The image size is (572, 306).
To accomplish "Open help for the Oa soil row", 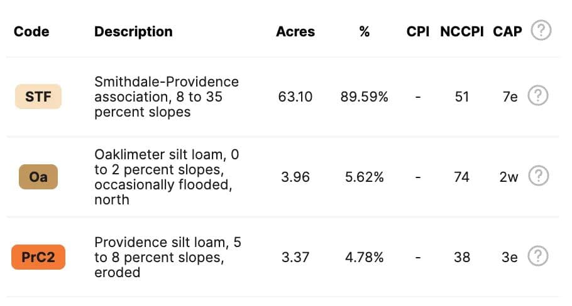I will point(537,177).
